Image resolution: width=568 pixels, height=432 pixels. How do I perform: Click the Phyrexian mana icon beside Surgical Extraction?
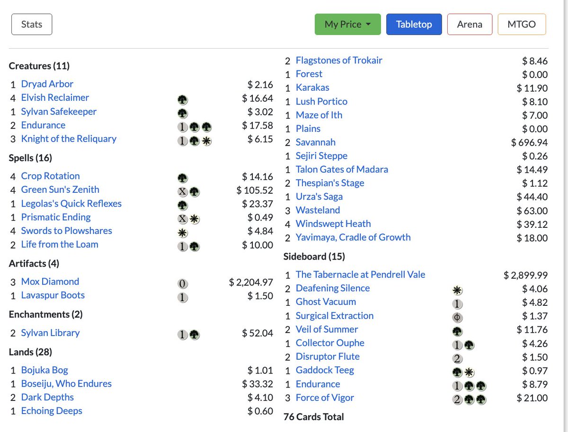(457, 318)
